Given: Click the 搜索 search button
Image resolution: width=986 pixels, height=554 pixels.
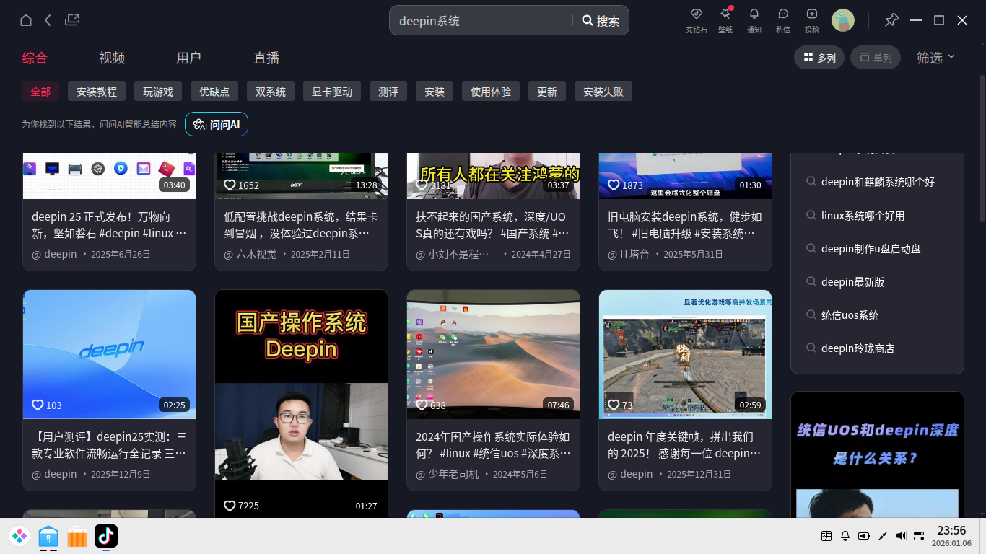Looking at the screenshot, I should [601, 21].
